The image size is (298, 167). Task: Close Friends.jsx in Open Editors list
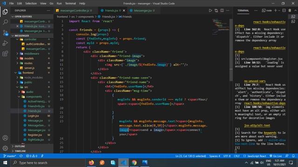(17, 26)
